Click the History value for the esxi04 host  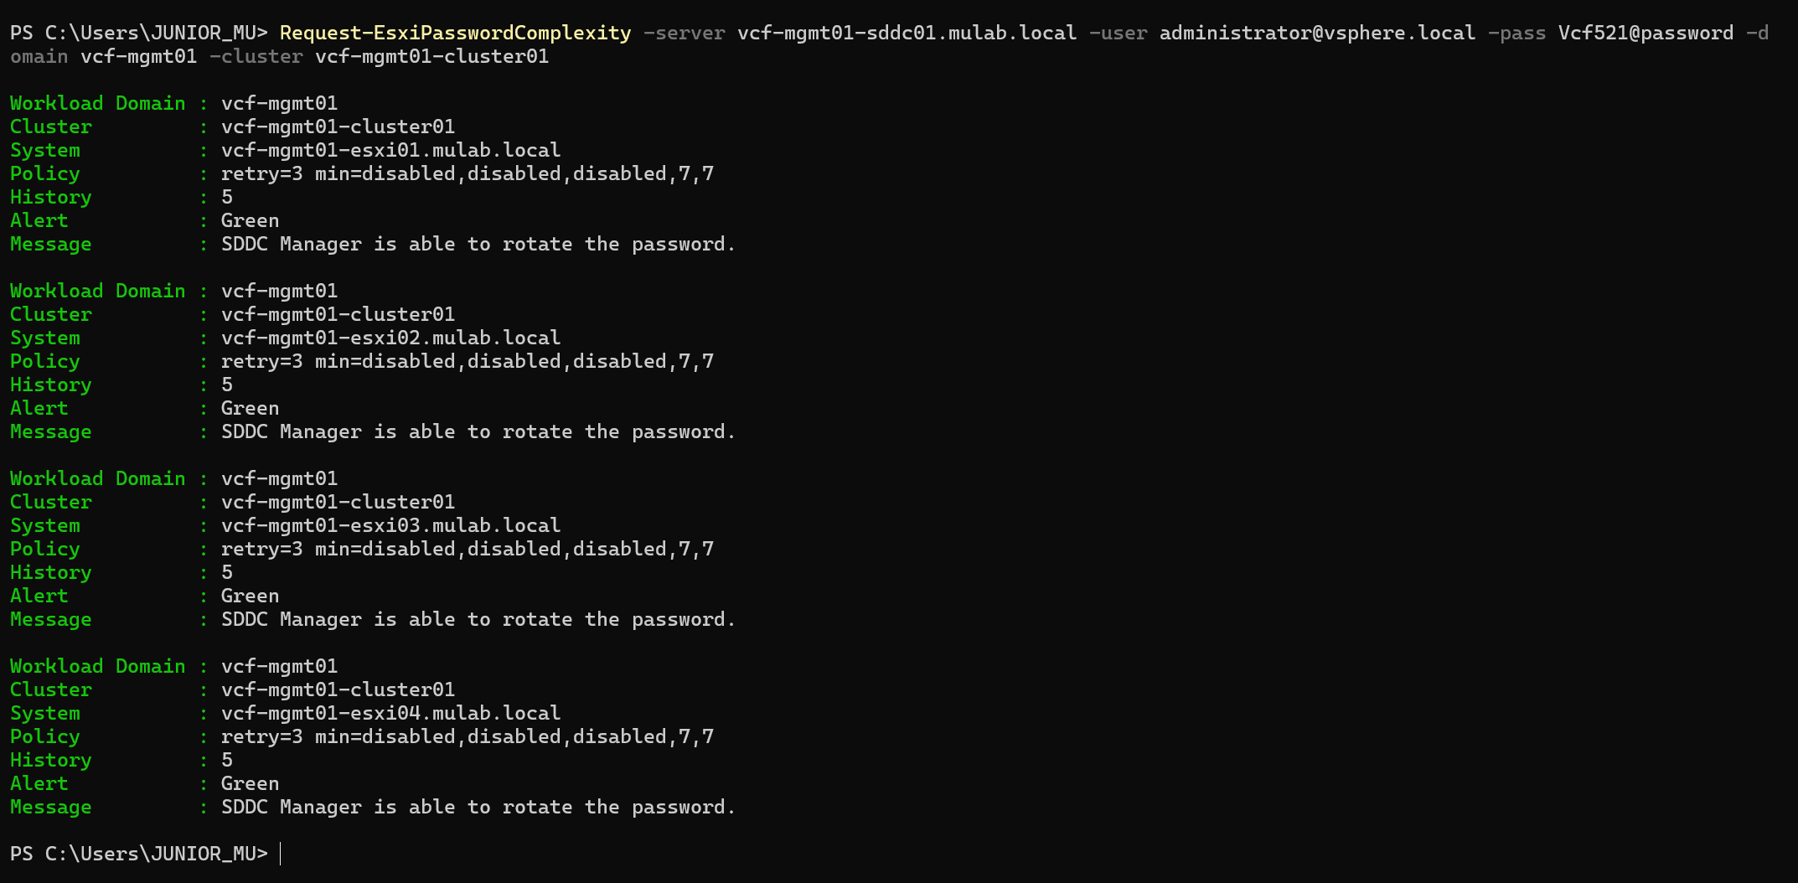(227, 760)
